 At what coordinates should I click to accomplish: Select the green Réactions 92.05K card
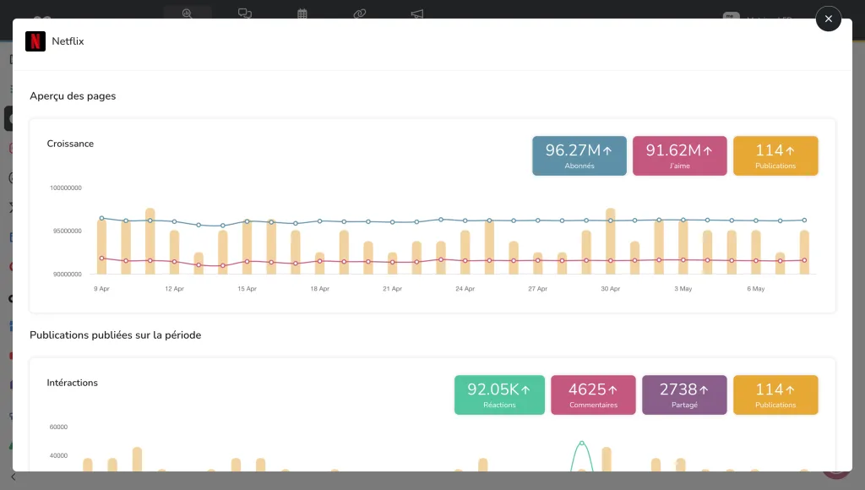pos(499,395)
